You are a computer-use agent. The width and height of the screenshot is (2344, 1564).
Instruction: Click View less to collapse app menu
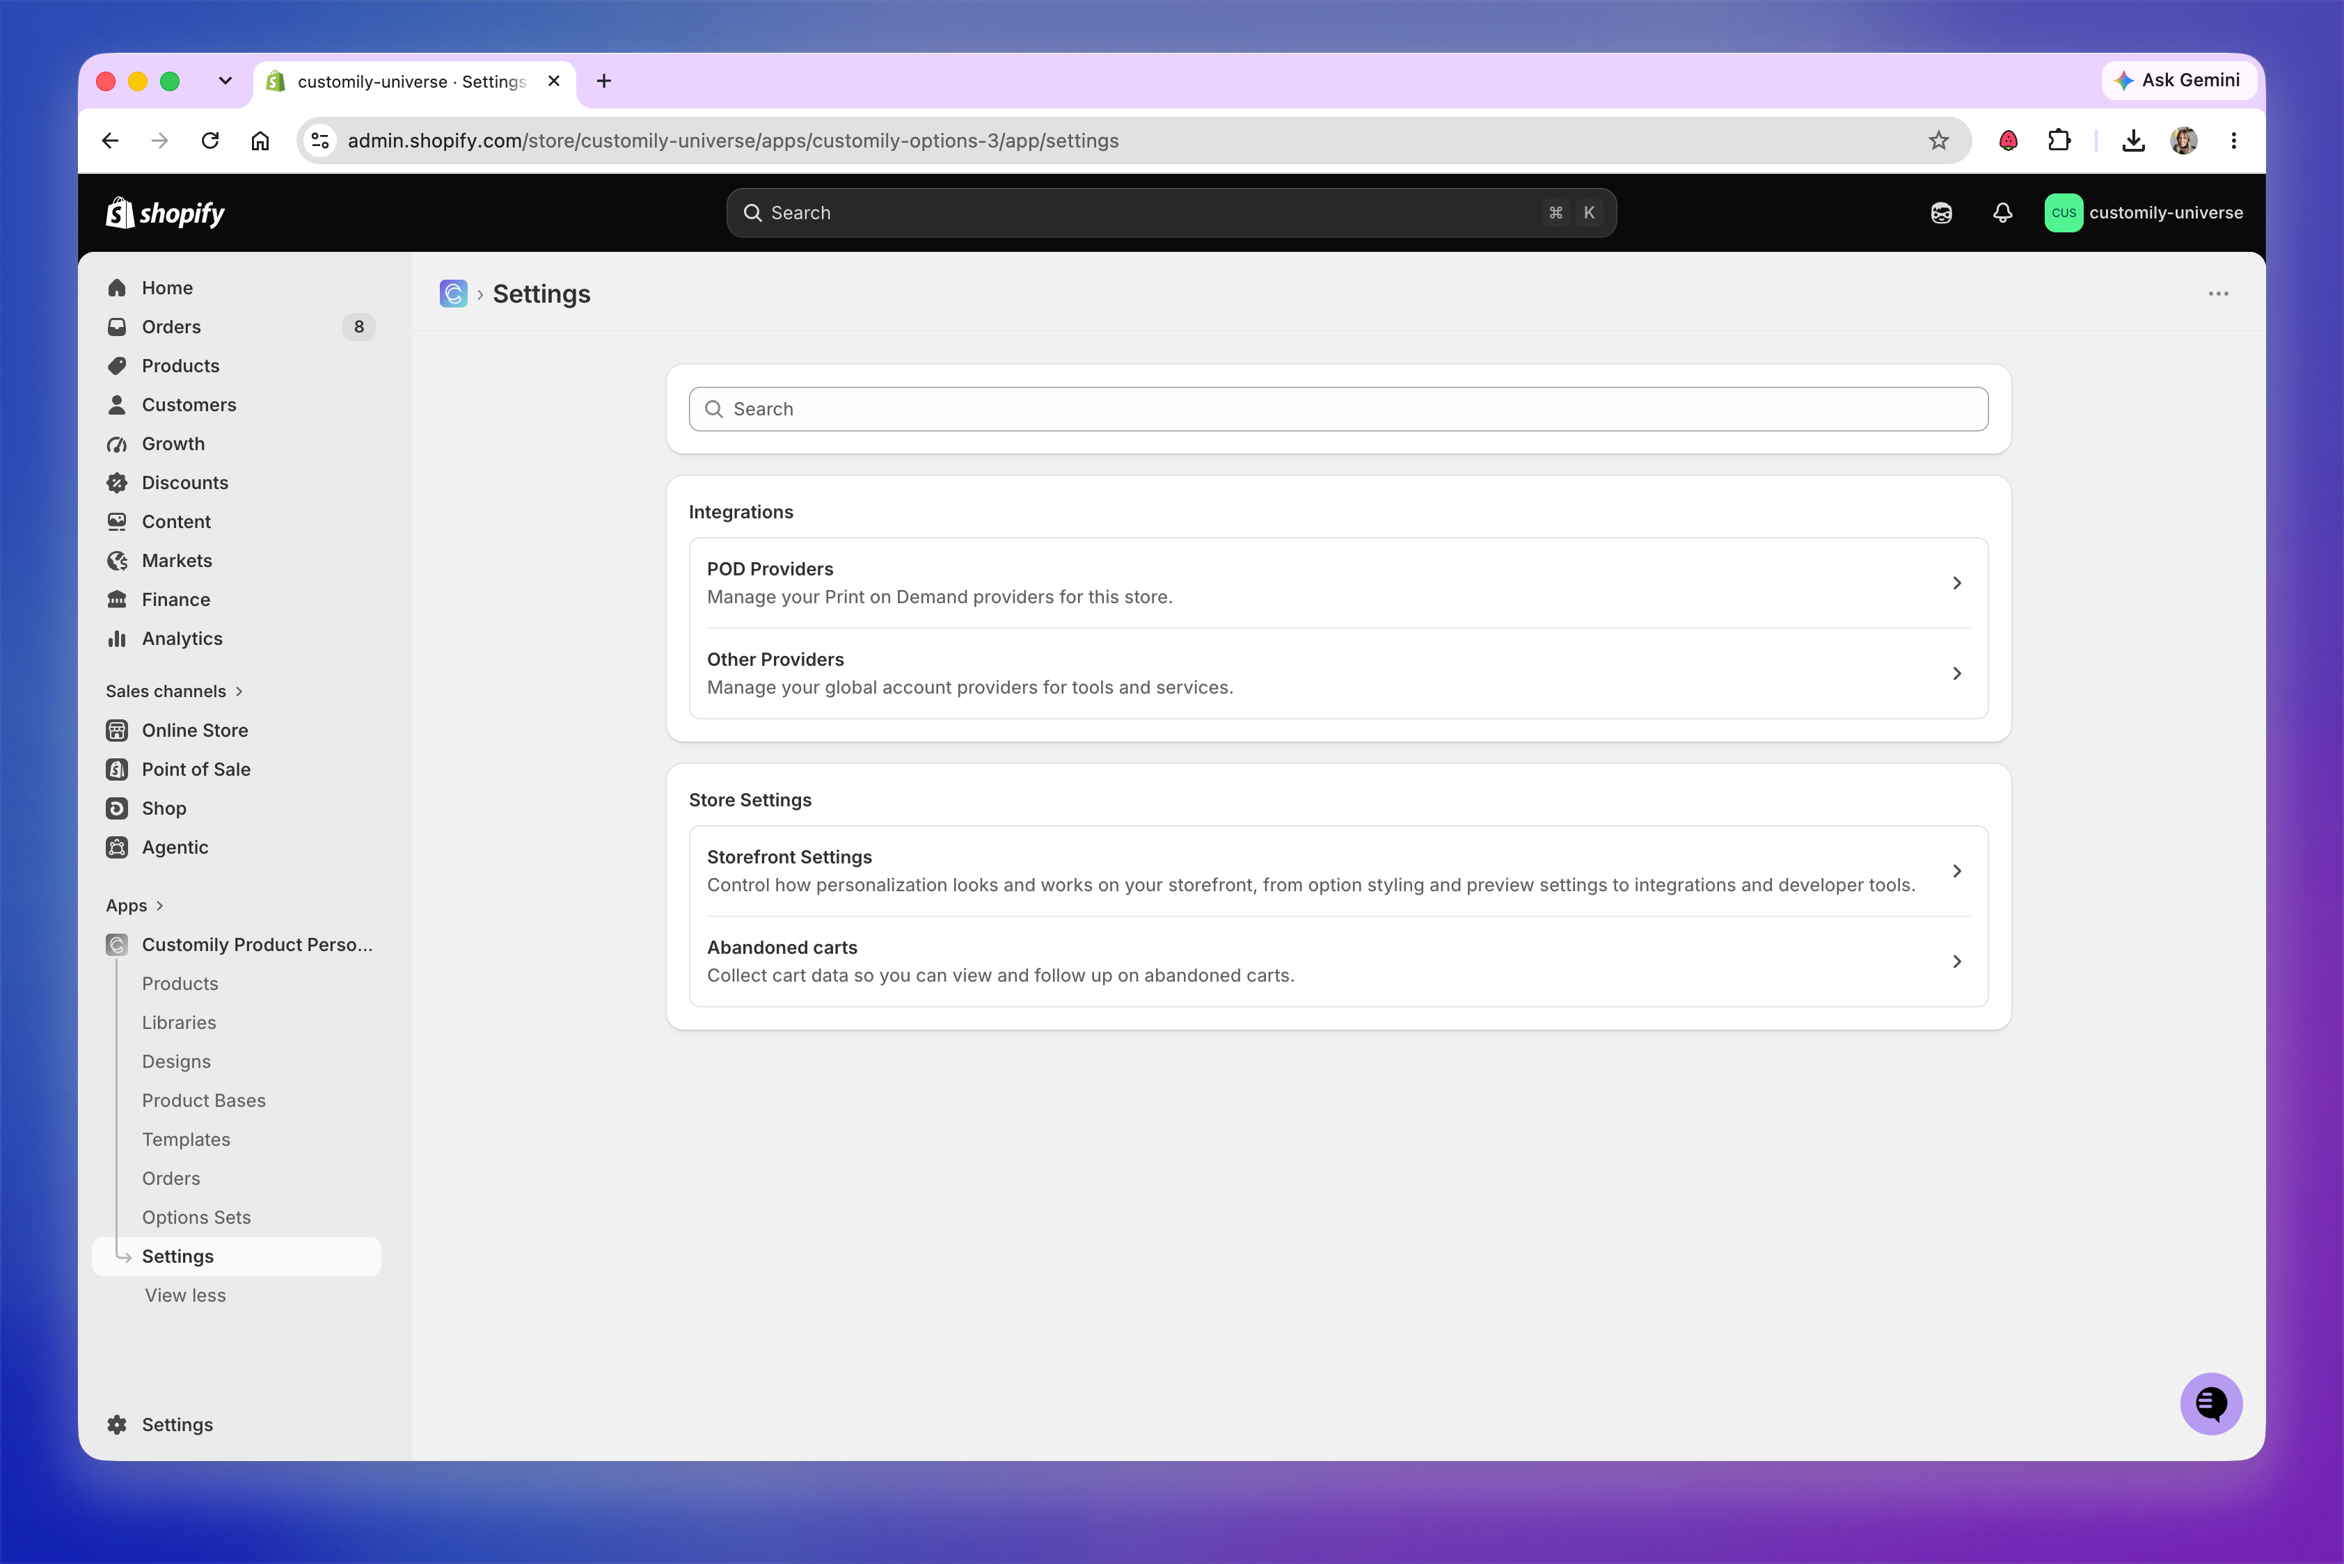[186, 1295]
